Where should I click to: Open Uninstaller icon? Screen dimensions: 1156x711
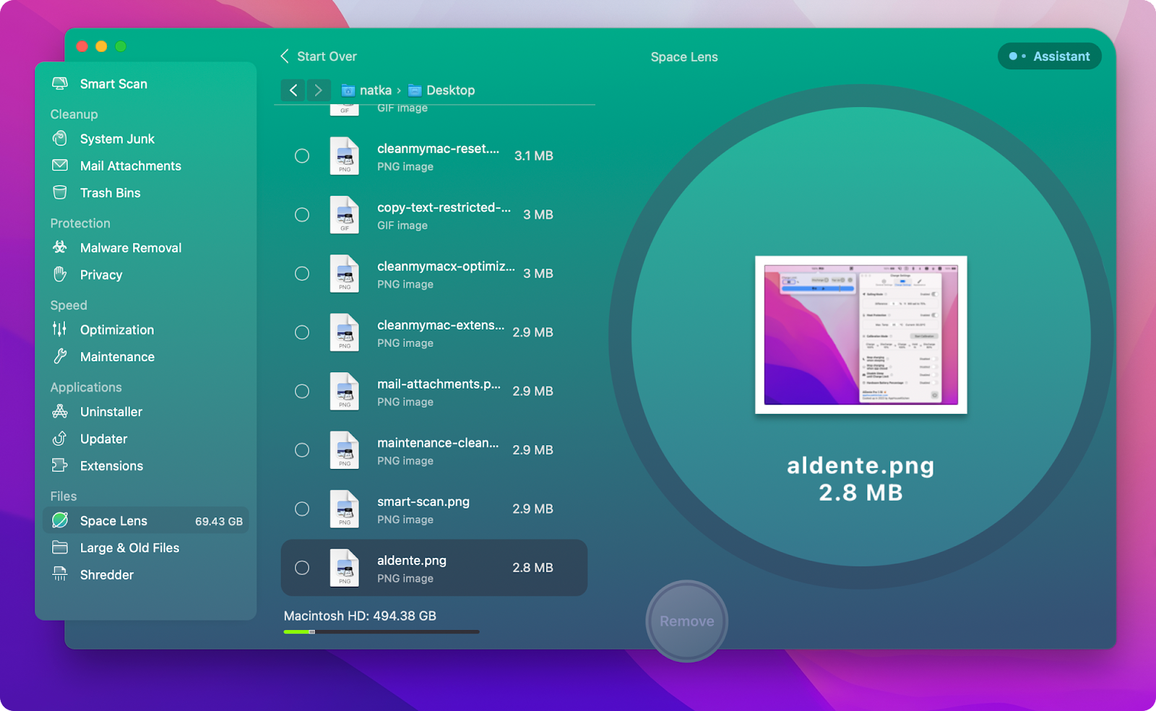60,411
